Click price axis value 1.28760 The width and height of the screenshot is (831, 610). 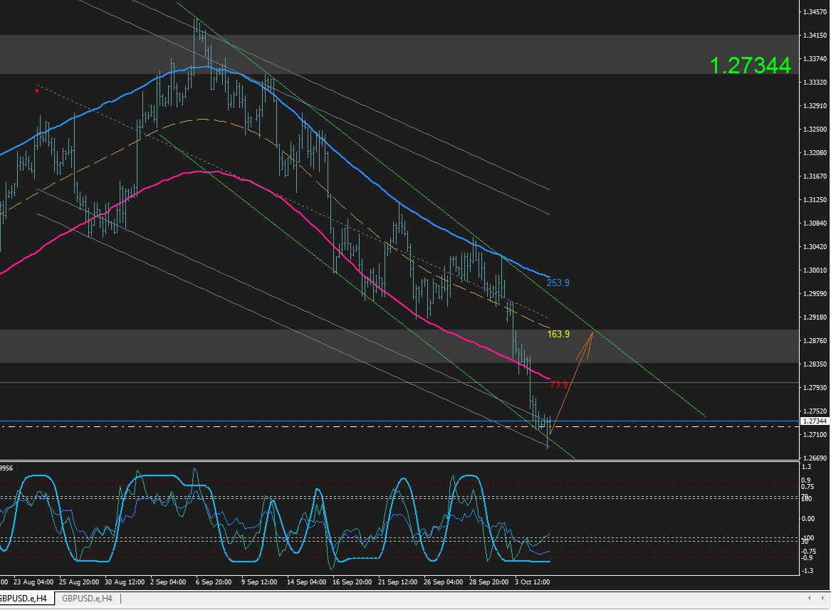pos(815,341)
